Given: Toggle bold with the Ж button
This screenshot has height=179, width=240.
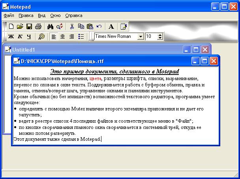Looking at the screenshot, I should click(11, 37).
